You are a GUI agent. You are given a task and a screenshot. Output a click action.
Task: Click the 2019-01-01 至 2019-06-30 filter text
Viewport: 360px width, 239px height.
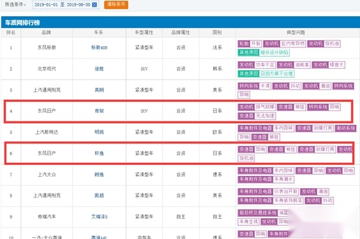coord(62,5)
